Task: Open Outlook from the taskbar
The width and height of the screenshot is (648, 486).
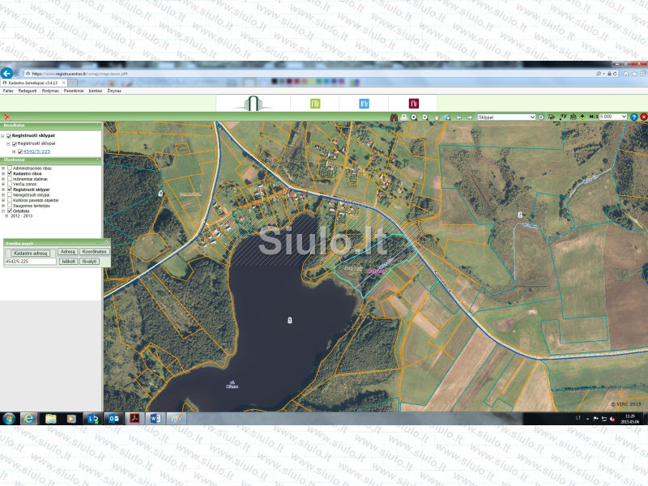Action: [x=113, y=419]
